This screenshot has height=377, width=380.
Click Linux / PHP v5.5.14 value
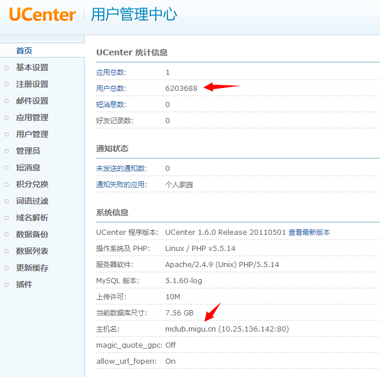(x=200, y=248)
